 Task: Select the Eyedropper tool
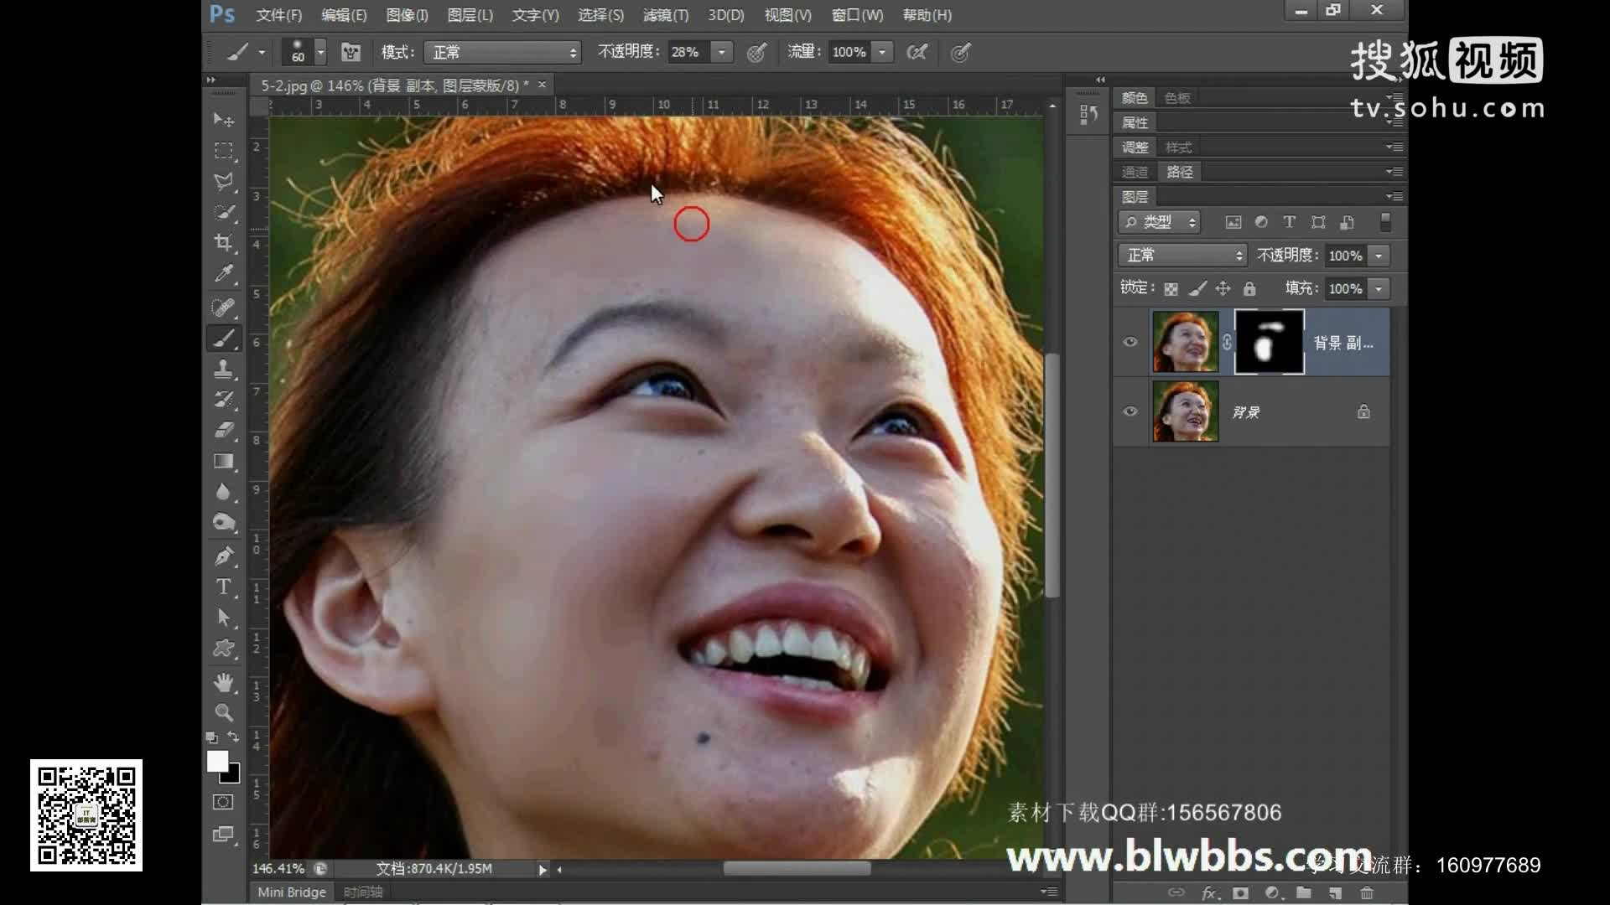click(x=223, y=274)
